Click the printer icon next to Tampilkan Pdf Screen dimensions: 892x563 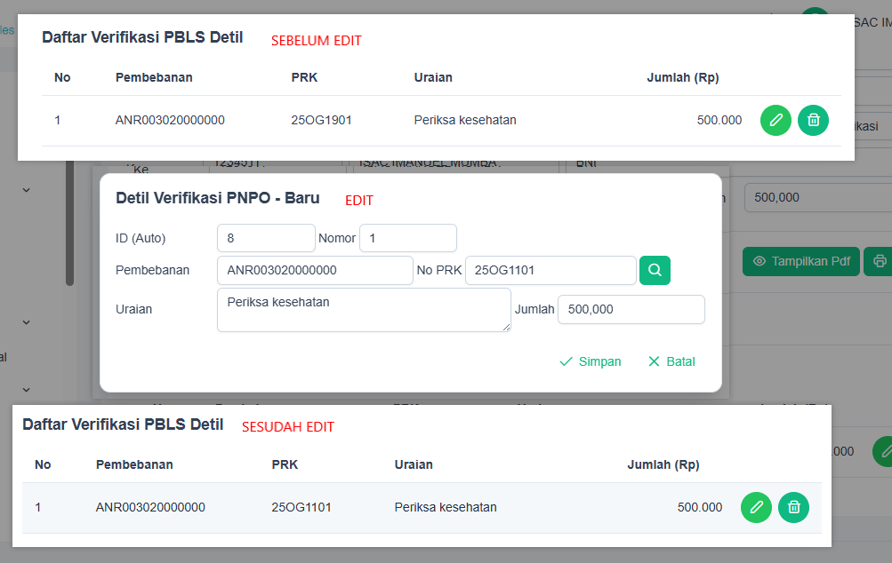click(x=879, y=261)
